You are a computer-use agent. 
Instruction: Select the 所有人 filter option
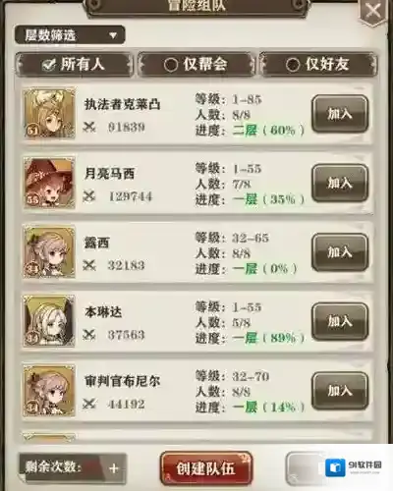pyautogui.click(x=74, y=64)
